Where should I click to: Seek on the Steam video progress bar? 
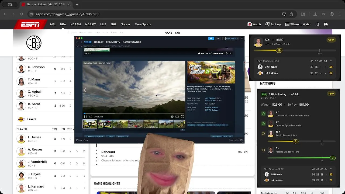point(134,113)
